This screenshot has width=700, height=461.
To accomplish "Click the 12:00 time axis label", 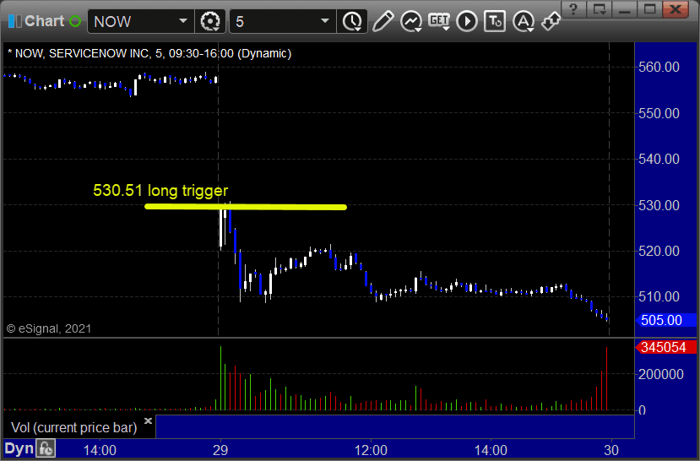I will (371, 450).
